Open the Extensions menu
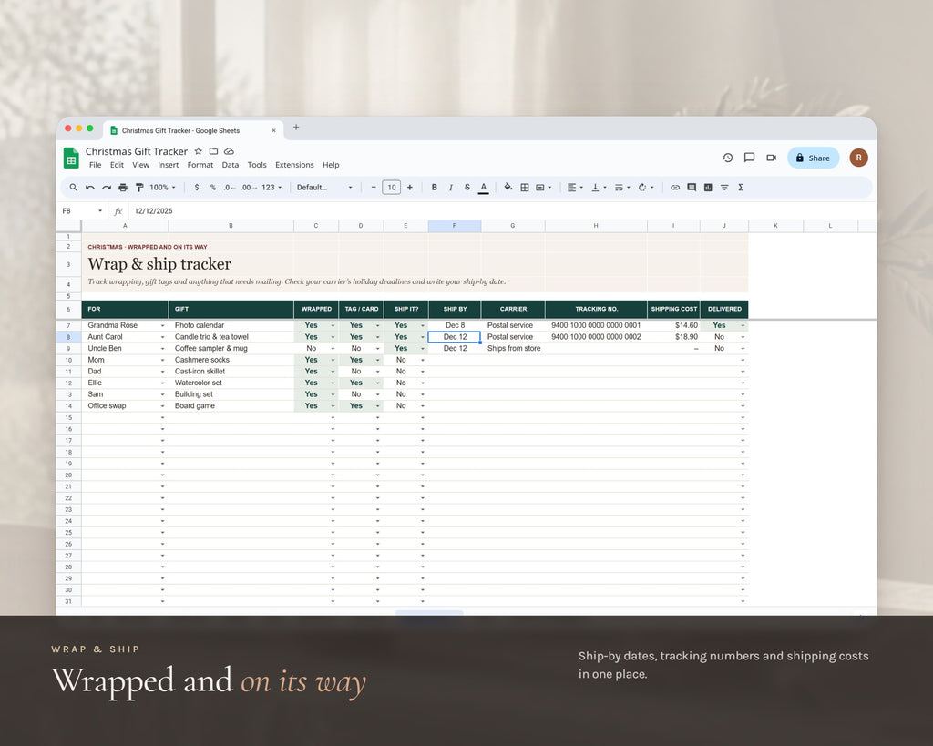 (294, 165)
